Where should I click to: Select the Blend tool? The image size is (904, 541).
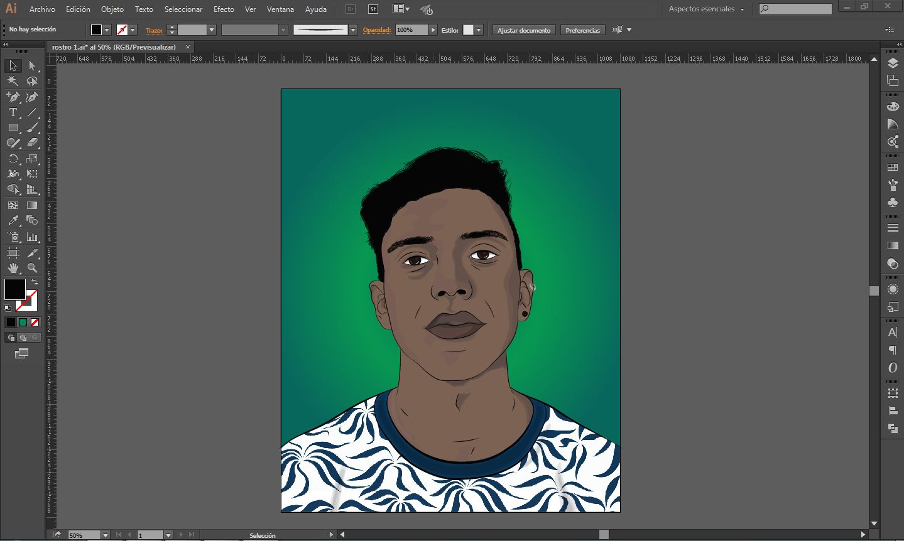tap(32, 220)
